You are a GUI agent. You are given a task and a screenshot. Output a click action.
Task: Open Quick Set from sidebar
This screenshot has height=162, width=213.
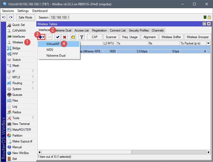click(x=21, y=25)
